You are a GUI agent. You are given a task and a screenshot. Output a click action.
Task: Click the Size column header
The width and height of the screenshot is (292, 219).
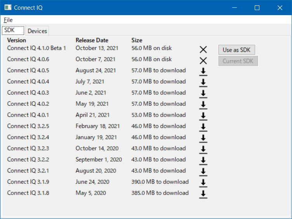137,40
